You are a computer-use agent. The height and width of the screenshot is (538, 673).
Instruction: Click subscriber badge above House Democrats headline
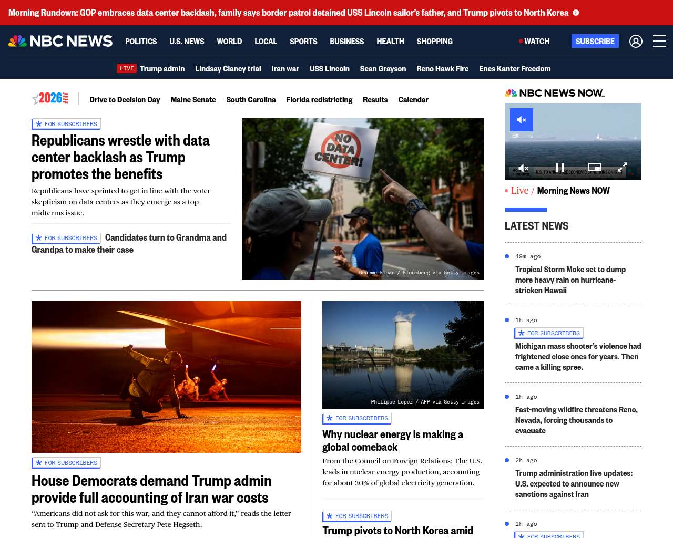66,463
